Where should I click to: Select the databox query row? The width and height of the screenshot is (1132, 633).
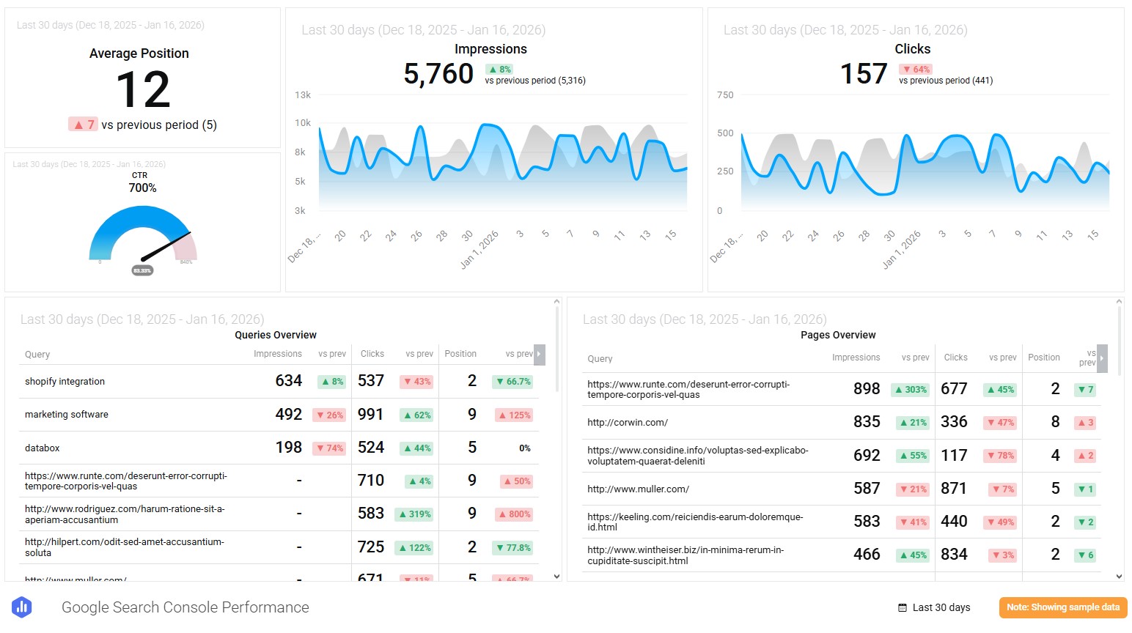tap(42, 448)
